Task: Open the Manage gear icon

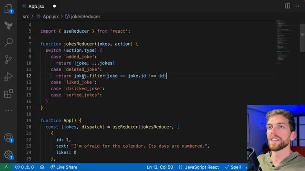Action: (9, 154)
